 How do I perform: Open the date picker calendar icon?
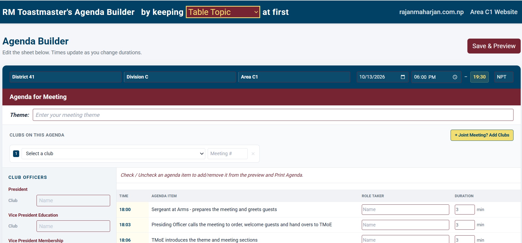point(403,77)
